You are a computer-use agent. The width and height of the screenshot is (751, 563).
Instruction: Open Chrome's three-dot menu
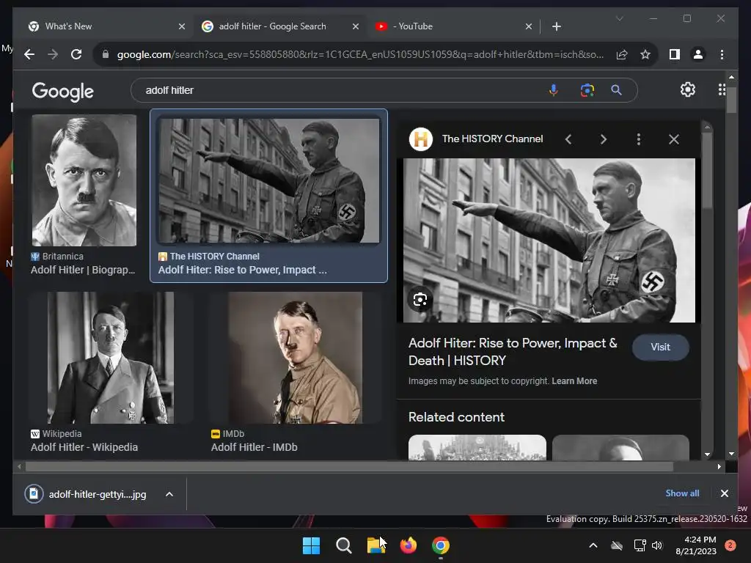722,54
